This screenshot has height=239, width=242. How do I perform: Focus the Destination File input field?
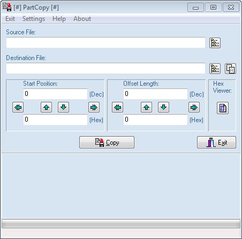(x=105, y=68)
